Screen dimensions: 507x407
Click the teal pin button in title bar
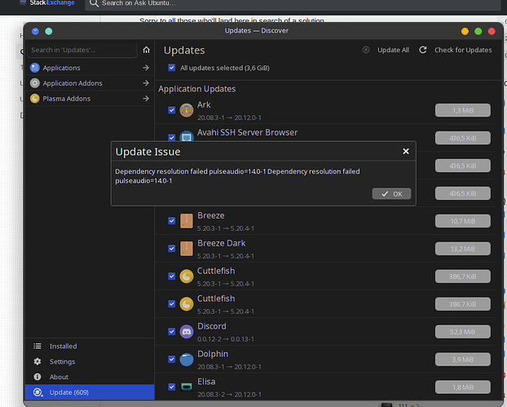tap(49, 31)
